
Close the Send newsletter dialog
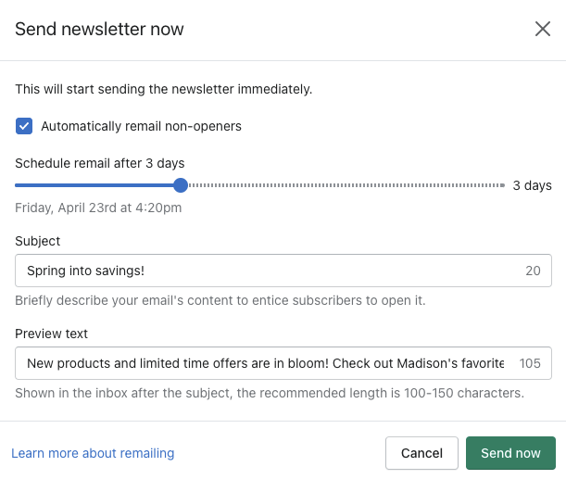tap(543, 29)
